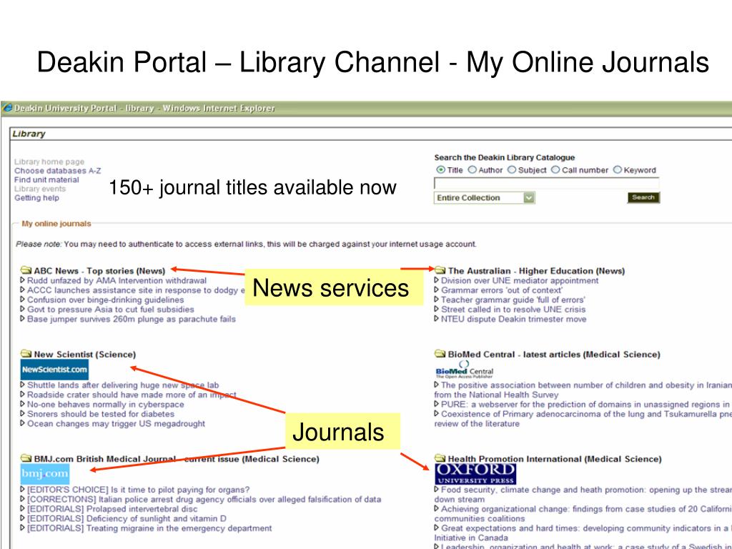Open the Entire Collection dropdown
The image size is (732, 549).
pos(484,198)
